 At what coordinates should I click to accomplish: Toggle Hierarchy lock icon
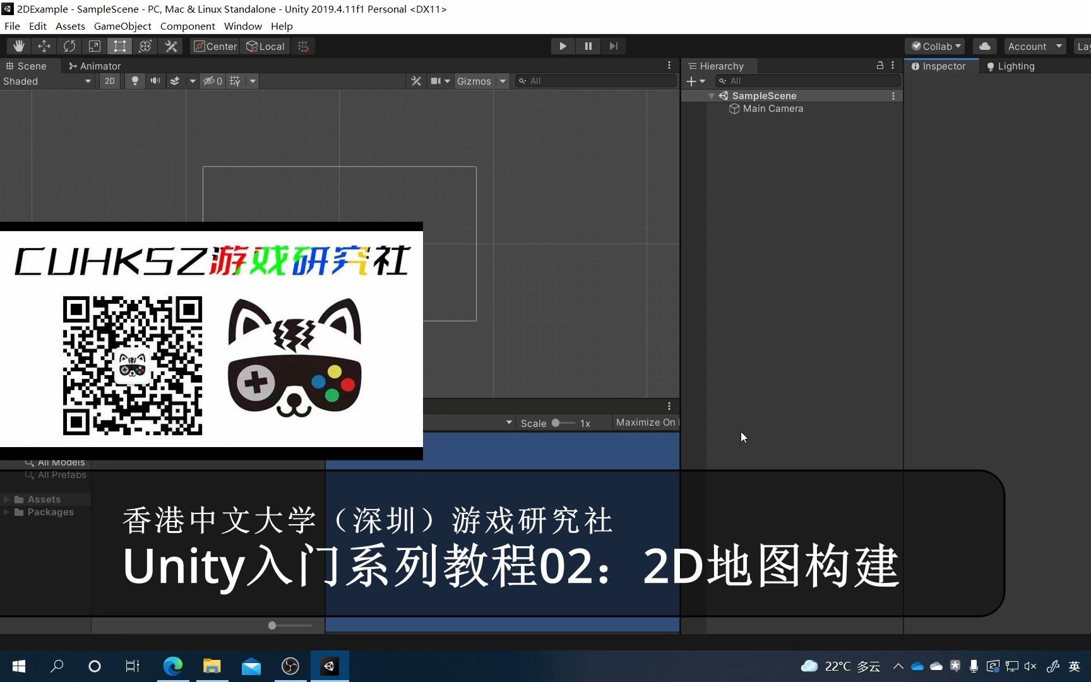[879, 65]
